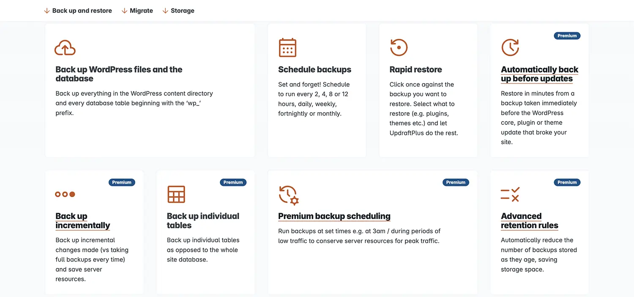Jump to Back up and restore section
The height and width of the screenshot is (297, 634).
point(78,11)
